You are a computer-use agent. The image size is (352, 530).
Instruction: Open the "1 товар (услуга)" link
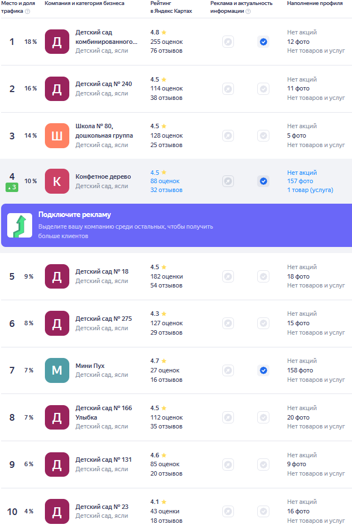[310, 190]
